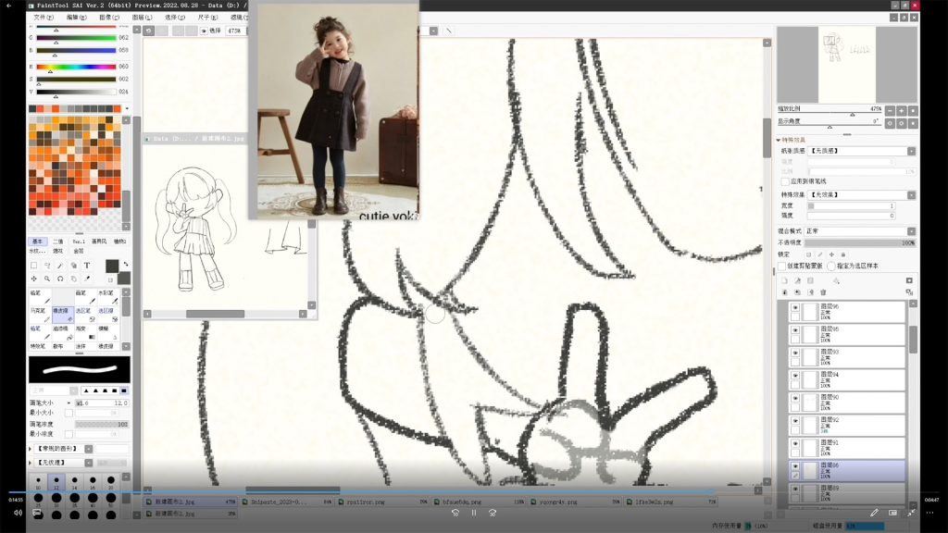Enable the 创建剪贴蒙版 checkbox

(782, 266)
